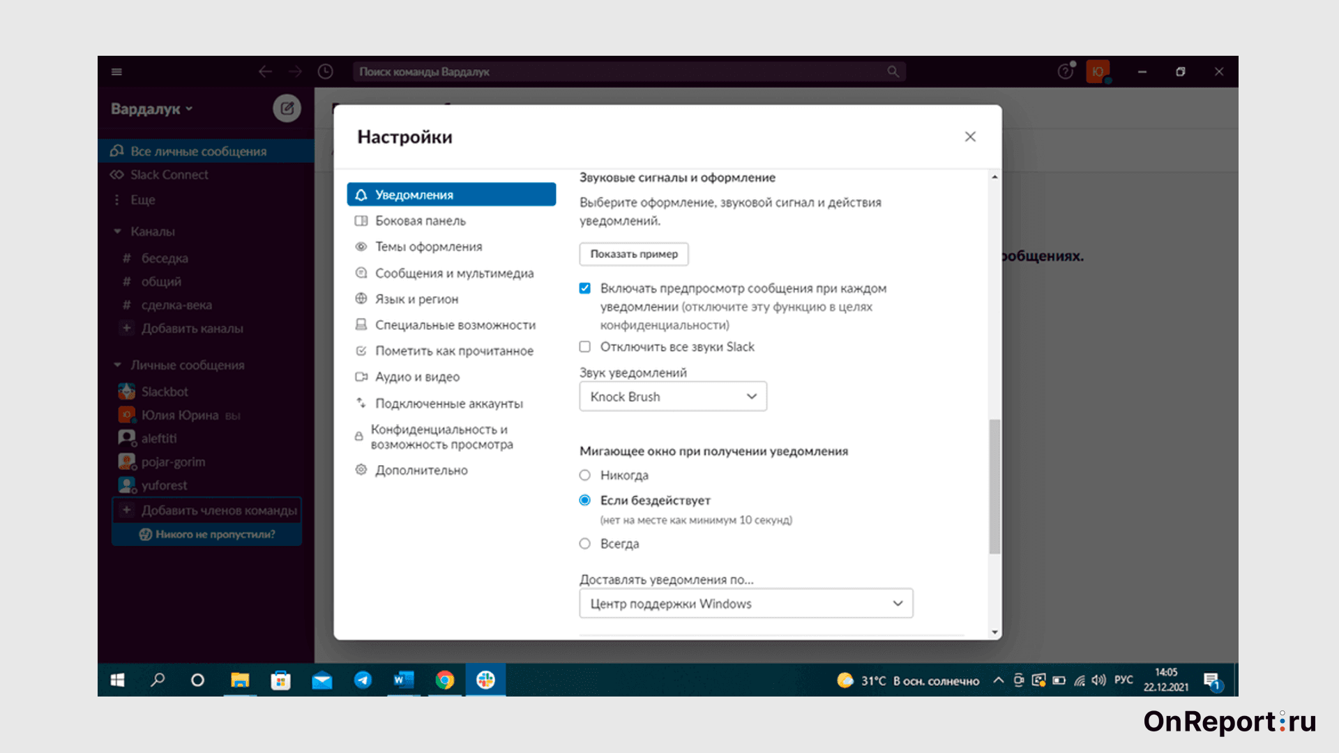Toggle message preview checkbox

pos(585,289)
